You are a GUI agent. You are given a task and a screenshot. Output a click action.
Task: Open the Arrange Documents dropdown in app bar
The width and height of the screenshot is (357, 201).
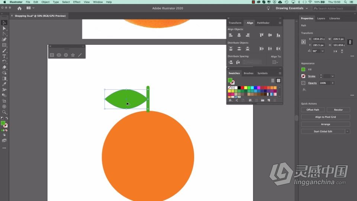point(30,8)
